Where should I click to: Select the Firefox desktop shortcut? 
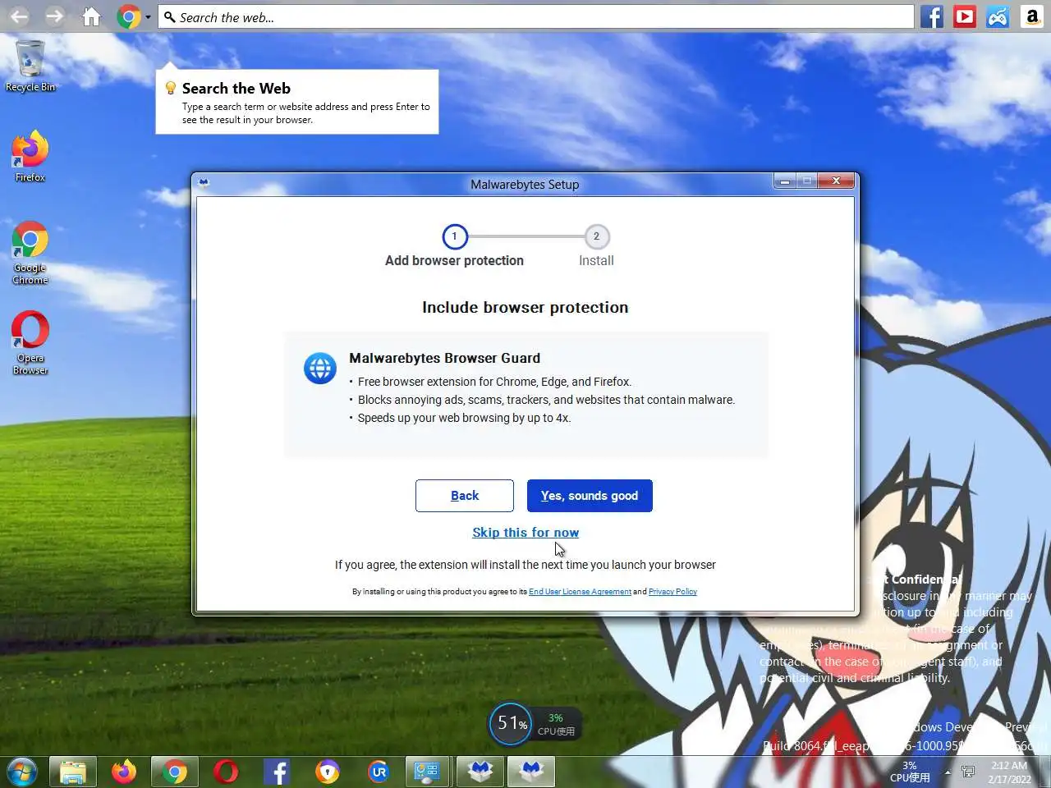30,156
